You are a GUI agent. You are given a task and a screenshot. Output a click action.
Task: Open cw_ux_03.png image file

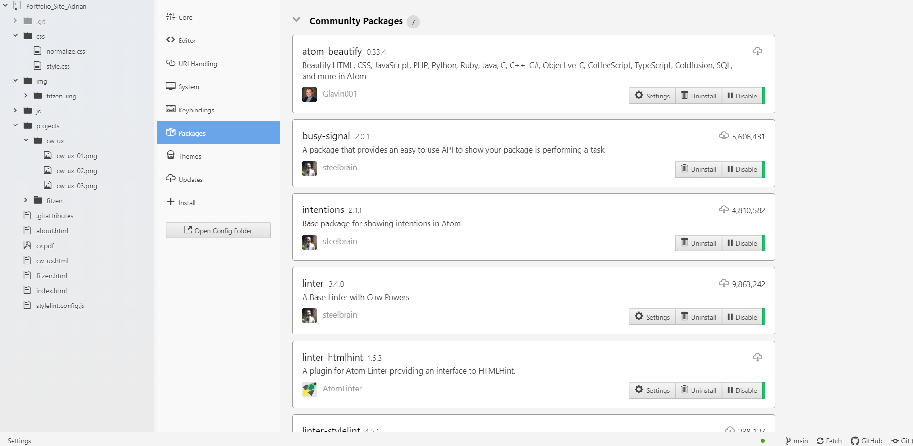[x=77, y=186]
